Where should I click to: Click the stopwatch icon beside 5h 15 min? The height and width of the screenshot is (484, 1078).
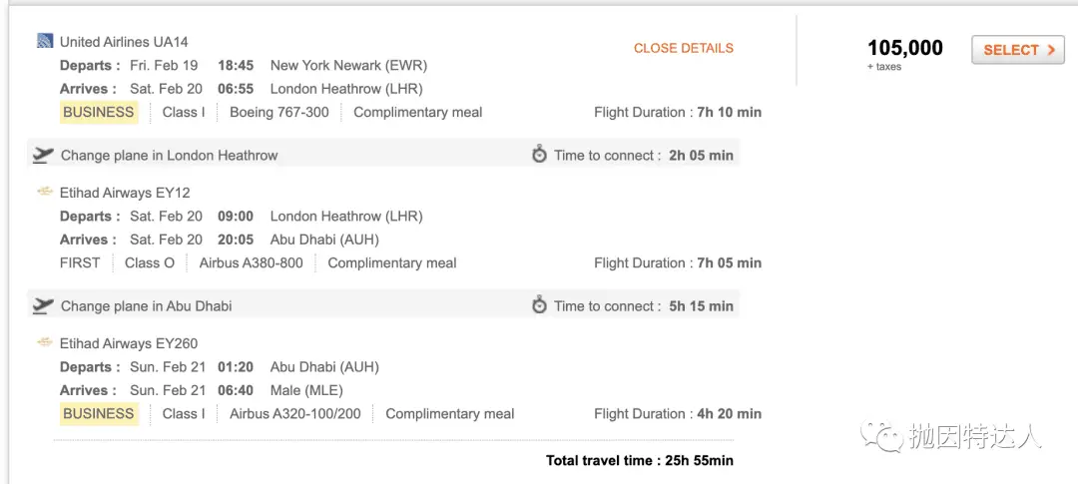540,305
